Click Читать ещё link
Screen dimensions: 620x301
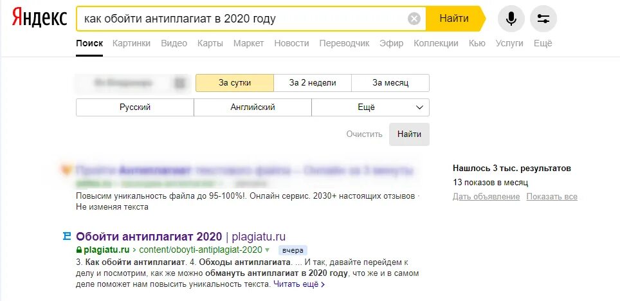[299, 284]
